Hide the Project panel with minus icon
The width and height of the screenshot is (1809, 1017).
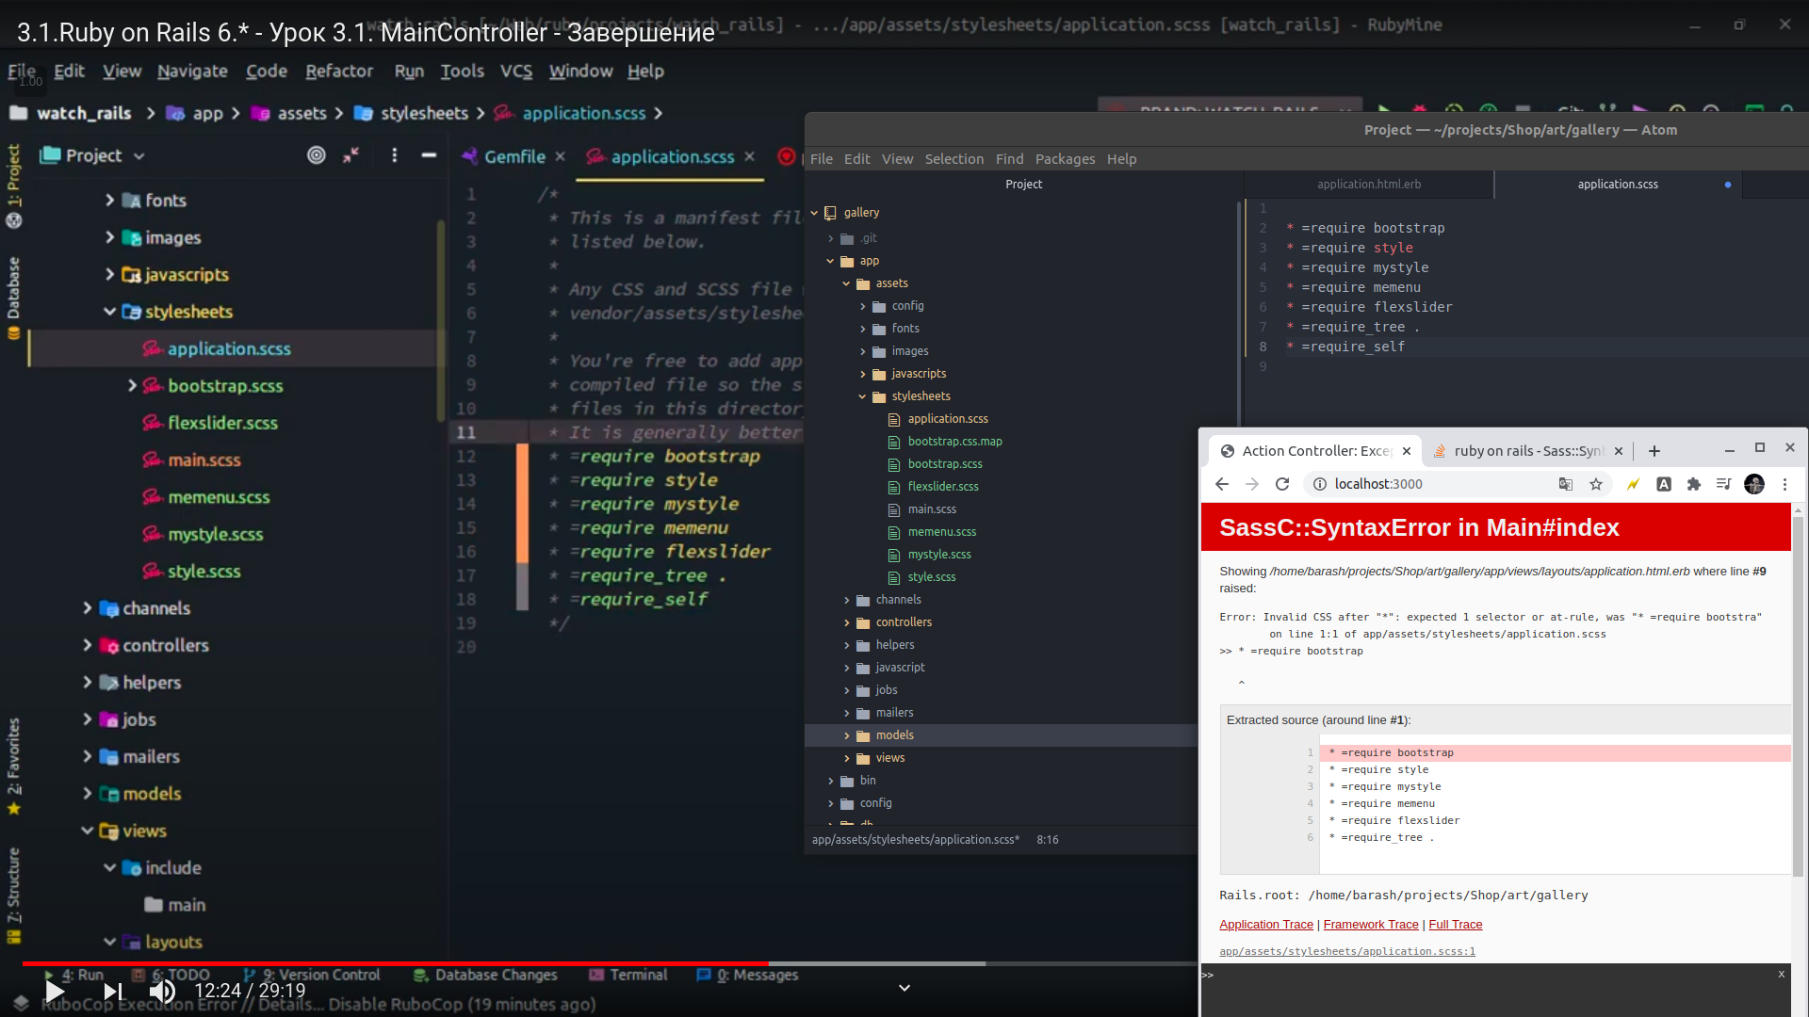tap(429, 155)
